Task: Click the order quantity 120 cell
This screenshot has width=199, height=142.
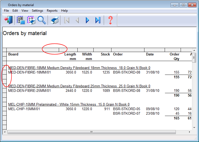Action: [176, 109]
